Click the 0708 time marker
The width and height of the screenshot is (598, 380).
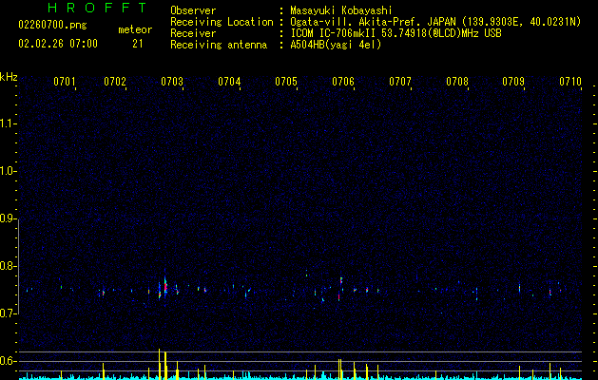(457, 82)
